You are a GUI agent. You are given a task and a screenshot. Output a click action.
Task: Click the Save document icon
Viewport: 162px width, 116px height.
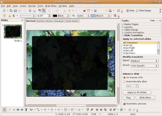(15, 11)
